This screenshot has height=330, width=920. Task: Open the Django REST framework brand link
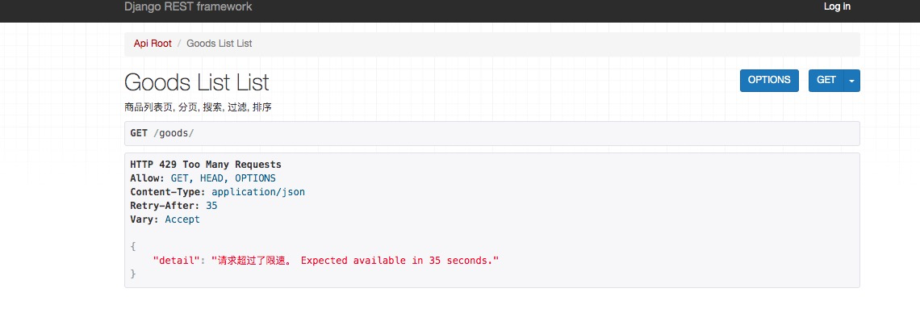188,7
